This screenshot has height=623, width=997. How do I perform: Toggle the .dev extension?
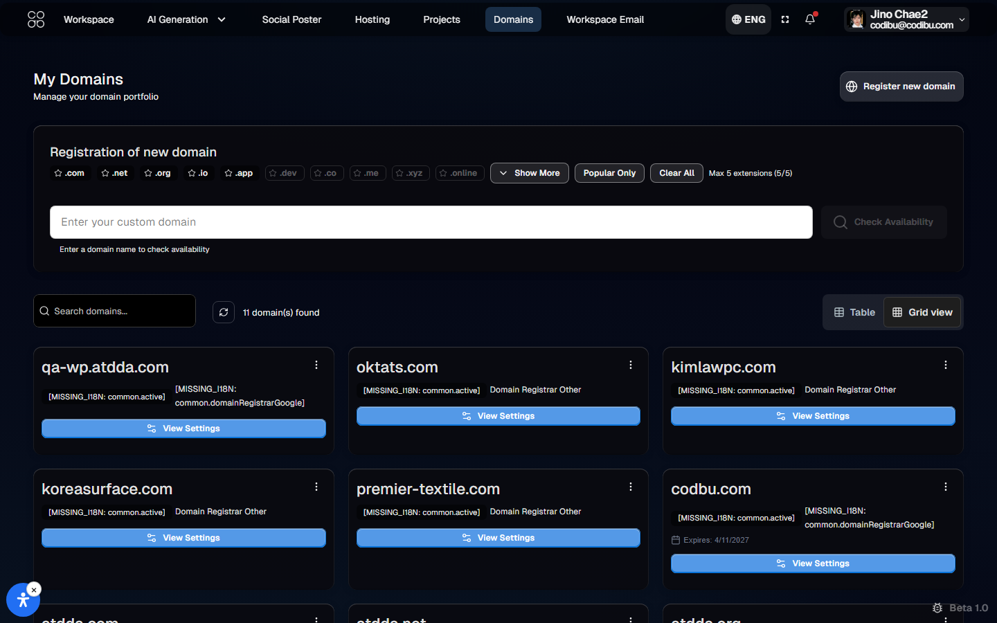point(285,173)
